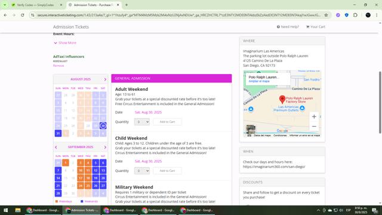This screenshot has height=215, width=382.
Task: Open the purple extension icon in the toolbar
Action: (x=338, y=15)
